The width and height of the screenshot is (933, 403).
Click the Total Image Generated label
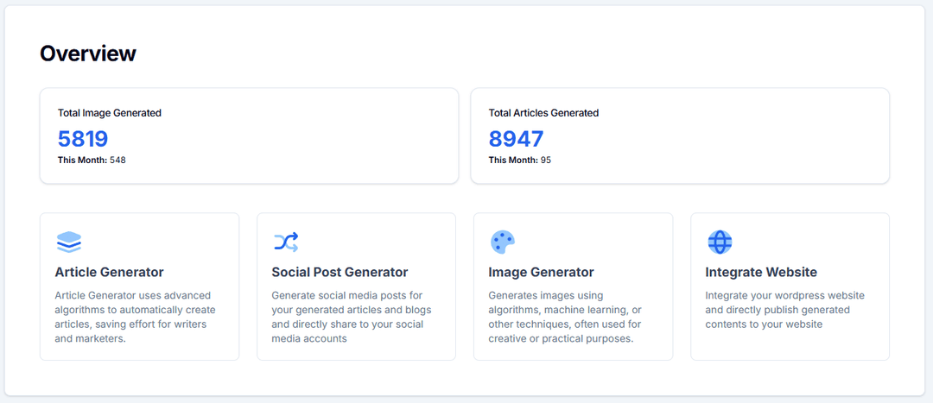110,113
